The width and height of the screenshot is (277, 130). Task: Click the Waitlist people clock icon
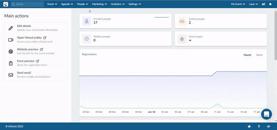pos(87,39)
